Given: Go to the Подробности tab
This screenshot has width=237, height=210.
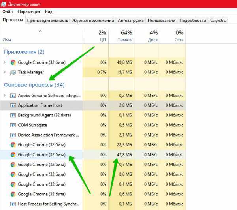Looking at the screenshot, I should click(x=193, y=21).
